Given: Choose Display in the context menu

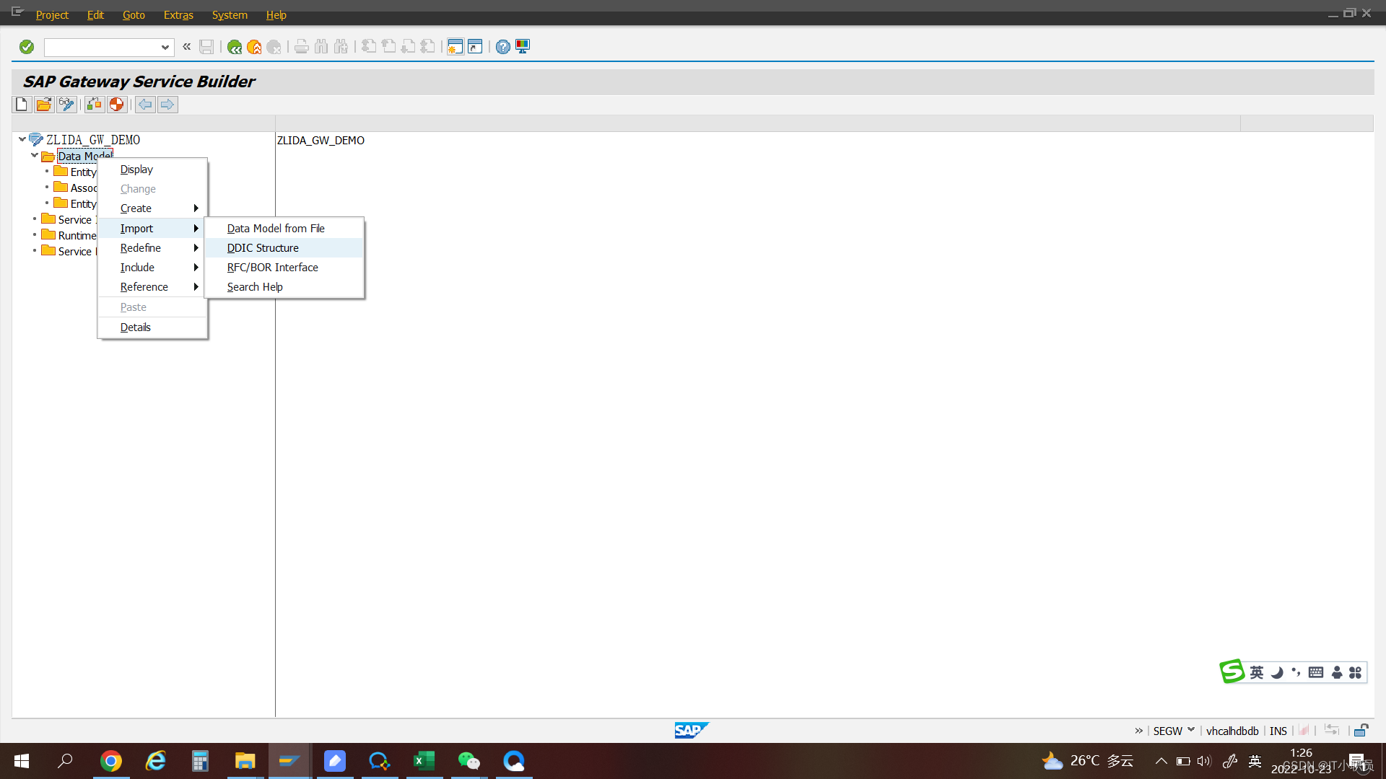Looking at the screenshot, I should point(152,170).
